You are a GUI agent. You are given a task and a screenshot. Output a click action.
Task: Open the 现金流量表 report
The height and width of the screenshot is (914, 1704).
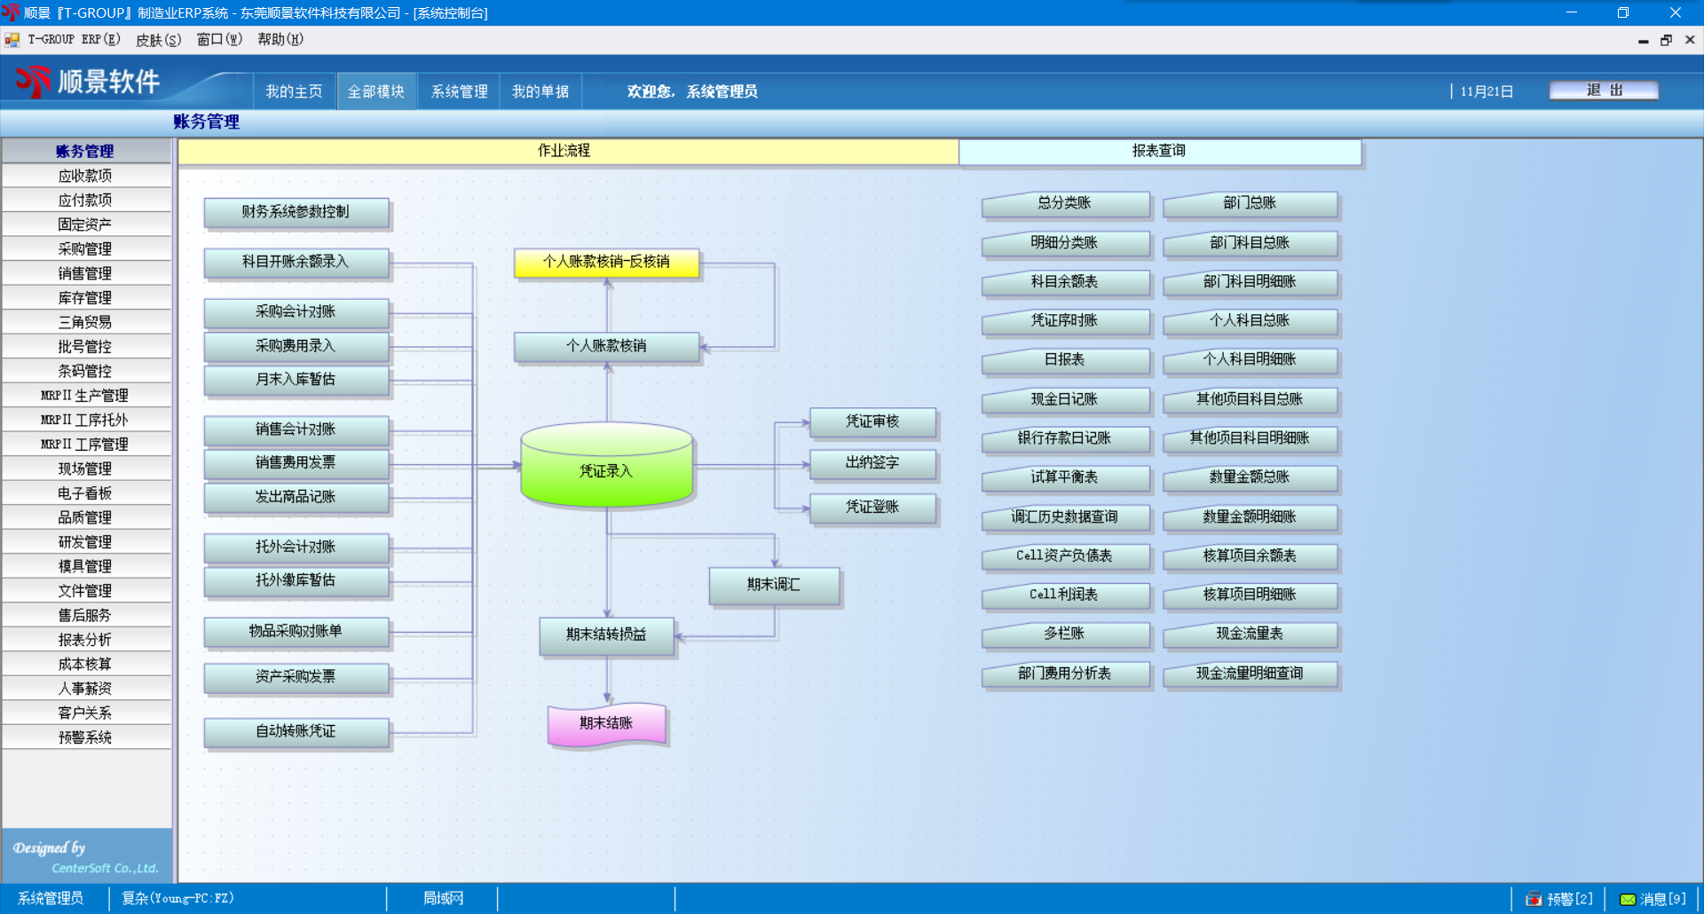1250,634
